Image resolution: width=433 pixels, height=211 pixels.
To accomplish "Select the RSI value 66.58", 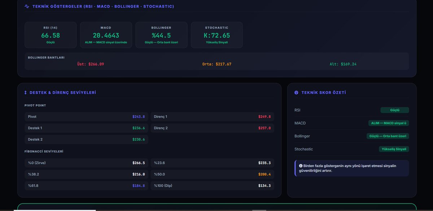I will 51,35.
